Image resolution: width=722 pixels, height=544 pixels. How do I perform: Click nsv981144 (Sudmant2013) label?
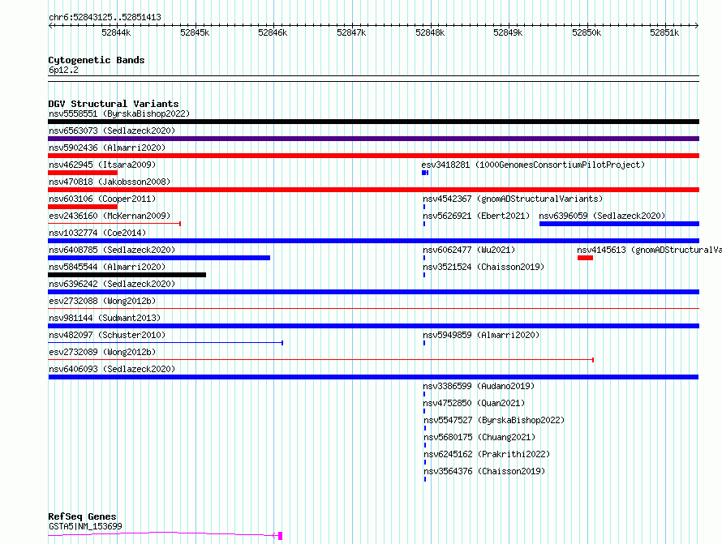point(105,318)
